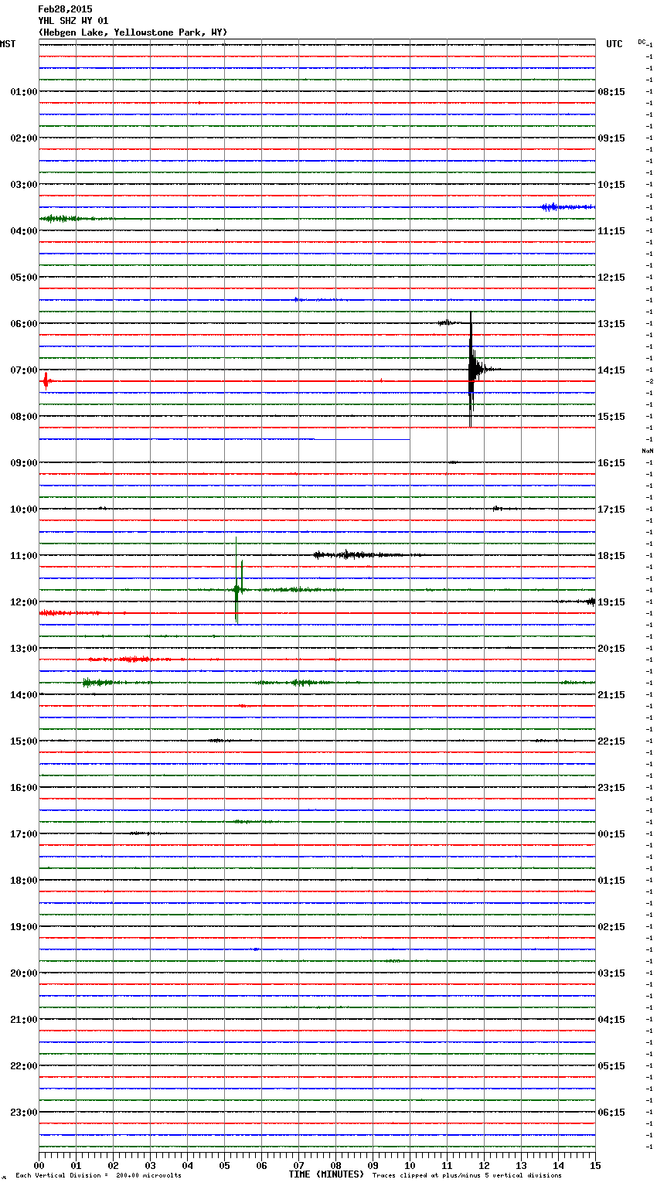Select the 07:00 MST time label

point(23,370)
